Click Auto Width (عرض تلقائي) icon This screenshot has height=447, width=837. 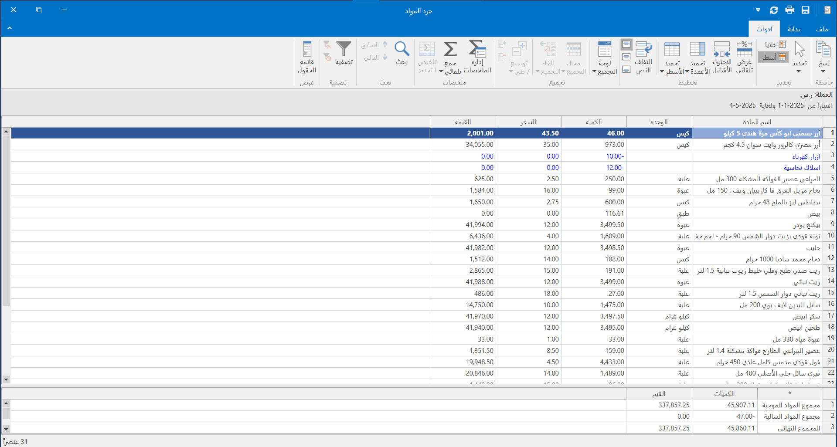point(744,50)
